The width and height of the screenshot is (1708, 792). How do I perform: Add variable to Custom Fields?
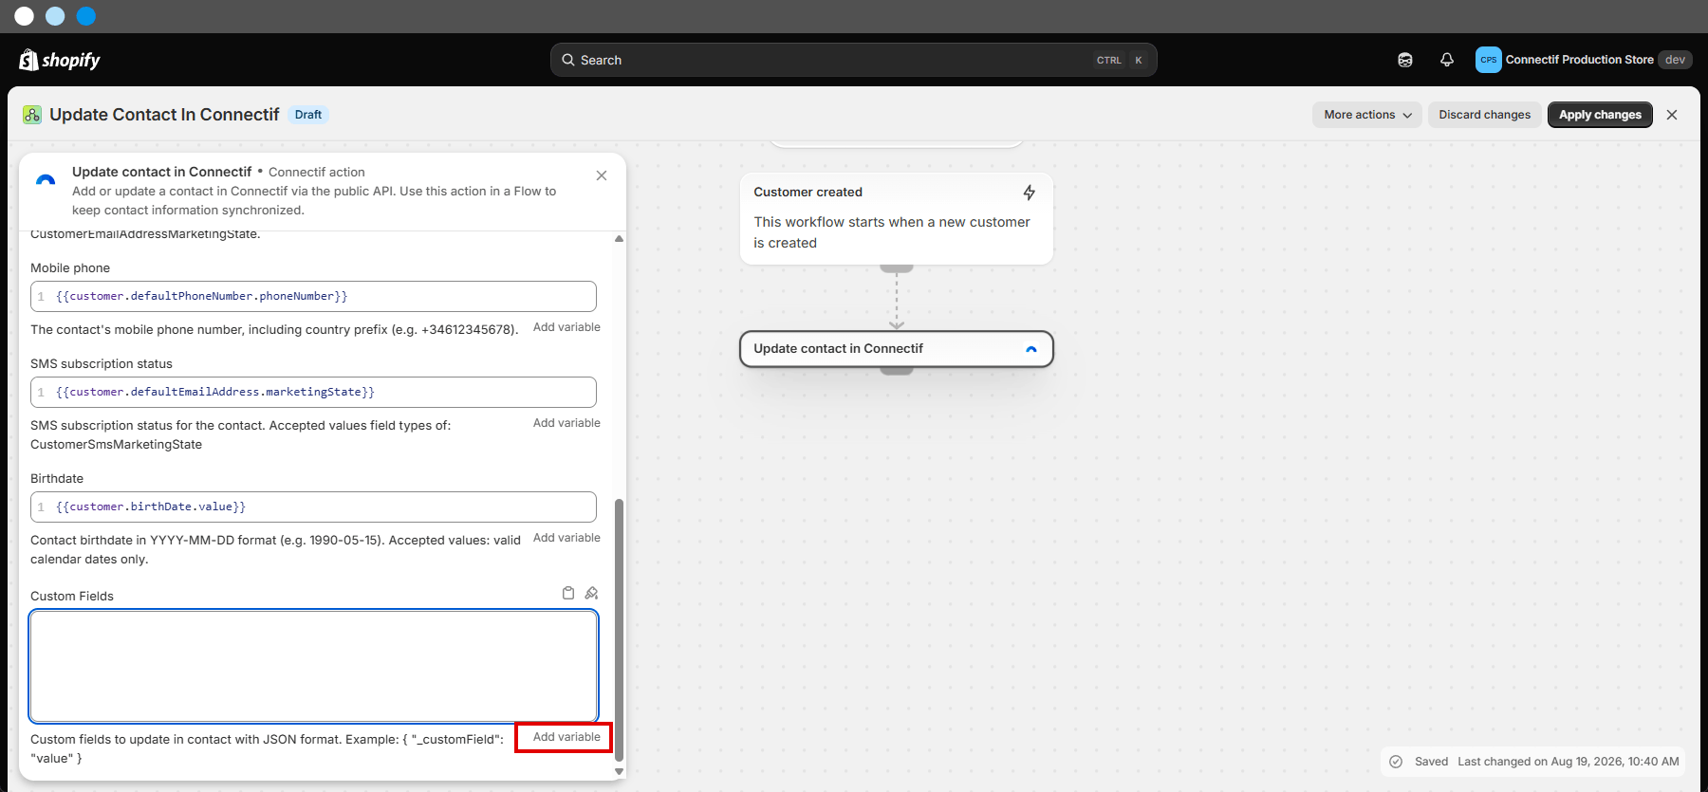[566, 737]
